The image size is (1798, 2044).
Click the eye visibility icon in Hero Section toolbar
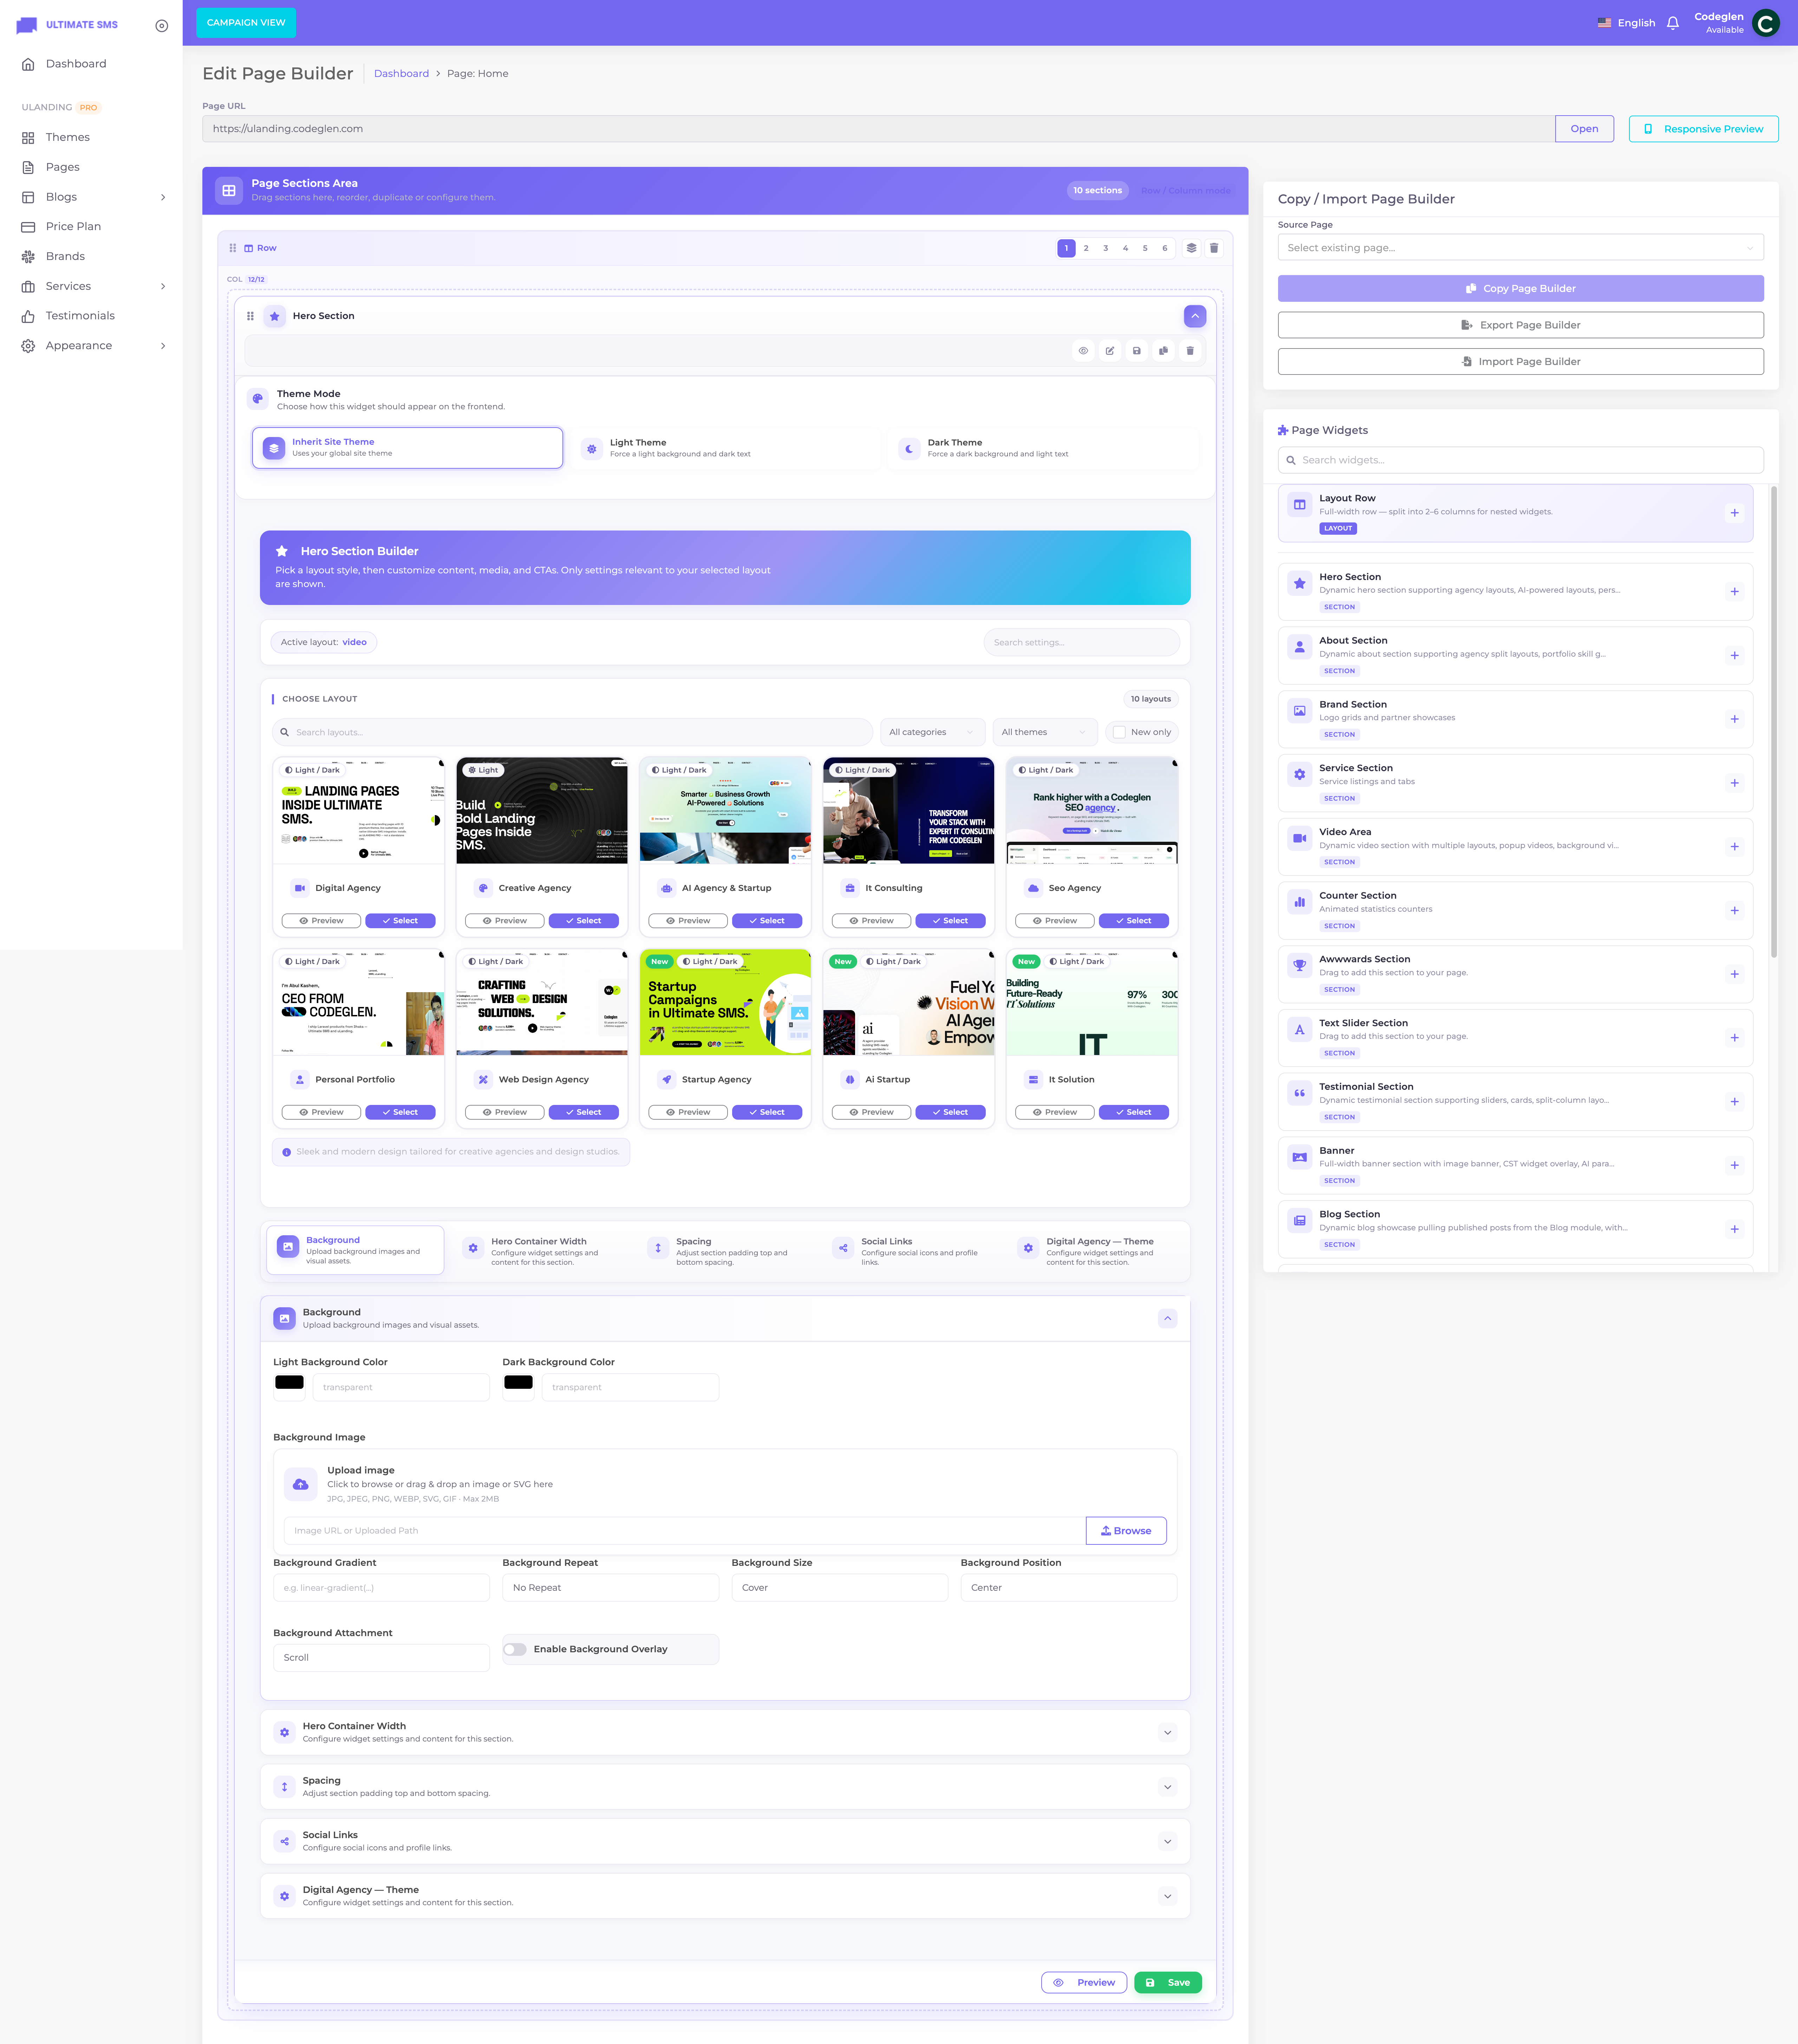click(1083, 351)
